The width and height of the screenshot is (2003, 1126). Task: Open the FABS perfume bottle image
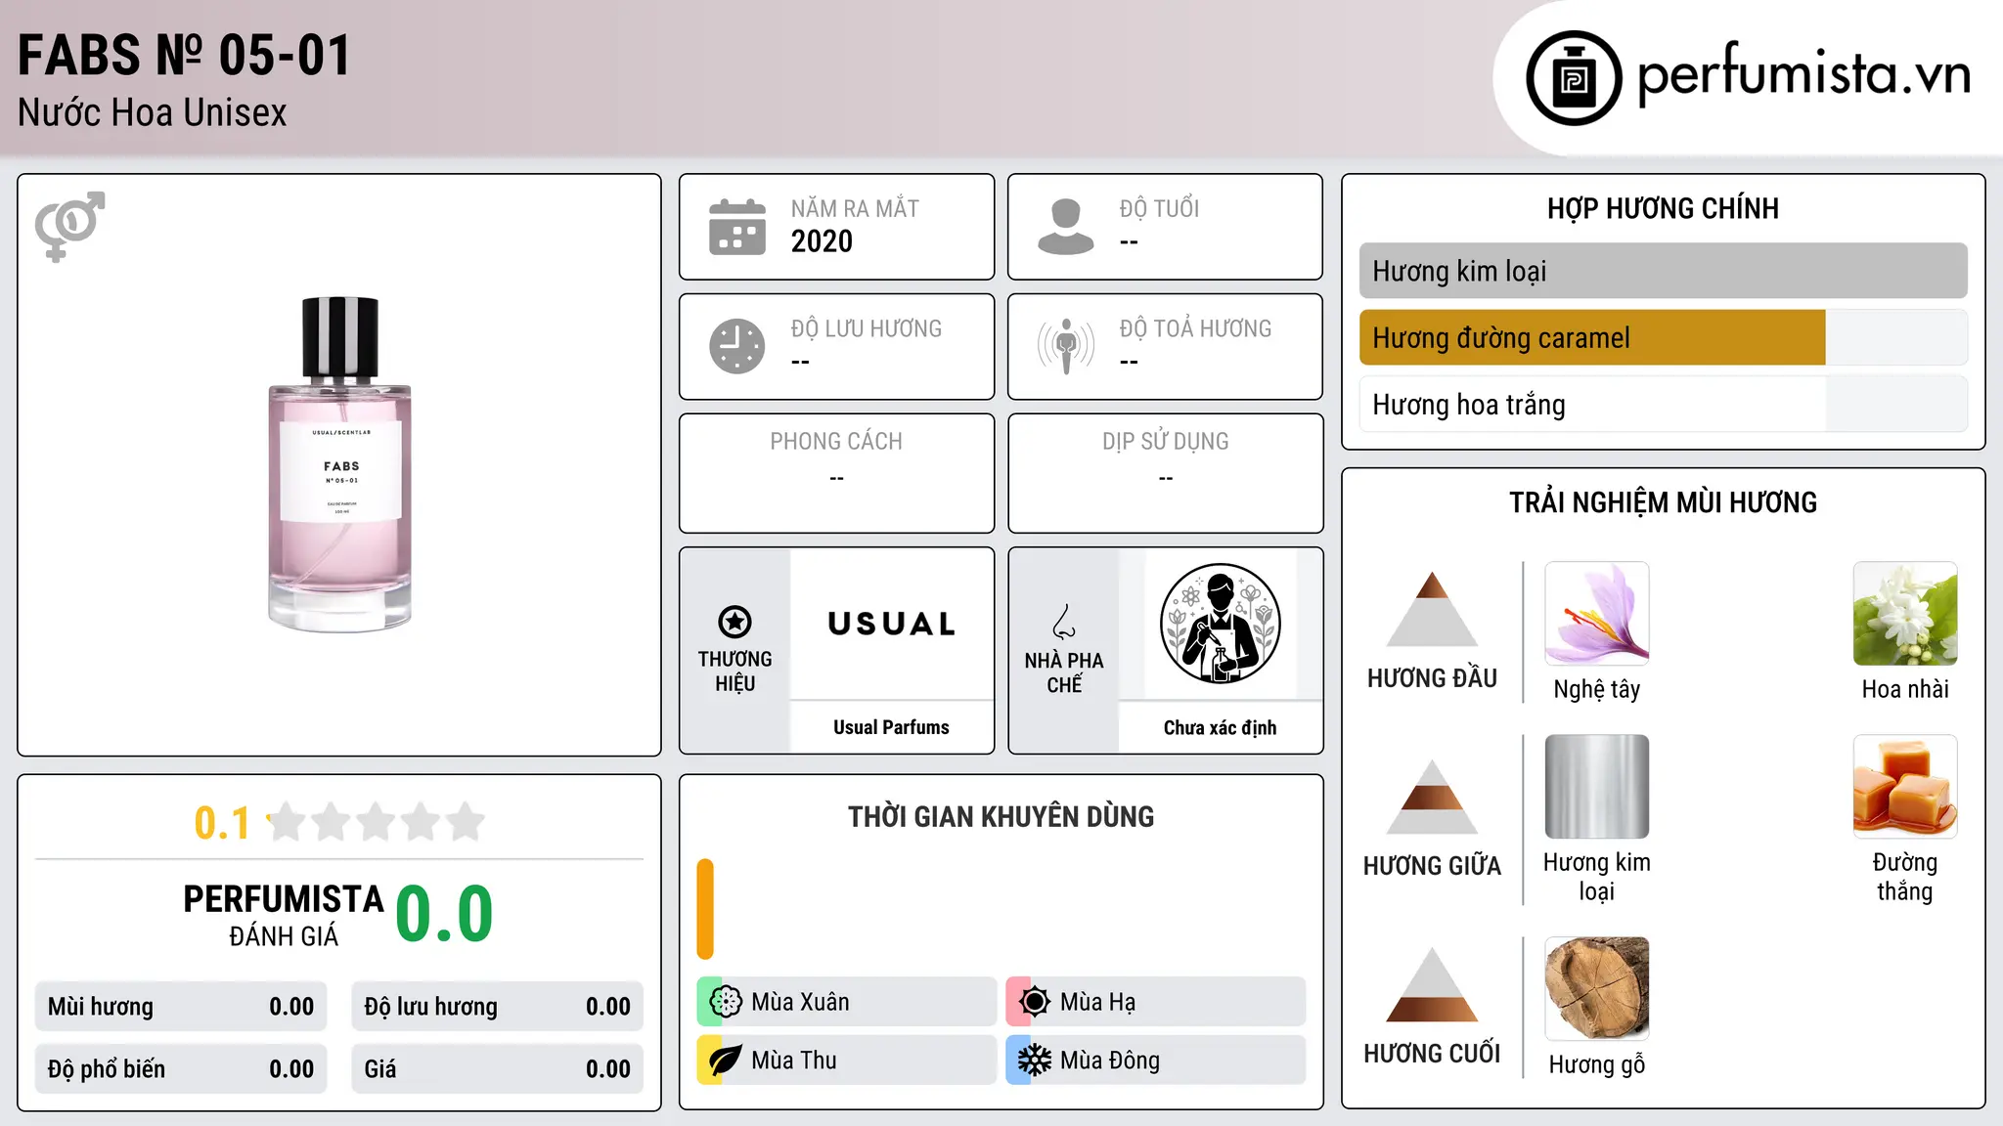(x=340, y=464)
